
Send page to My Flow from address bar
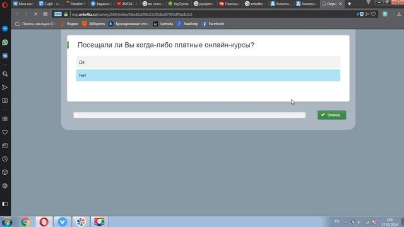tap(367, 14)
